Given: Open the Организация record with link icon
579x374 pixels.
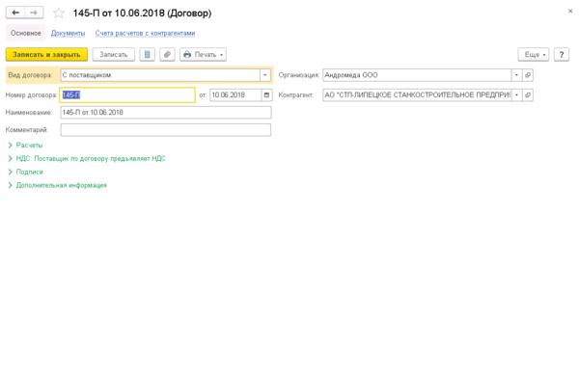Looking at the screenshot, I should click(x=528, y=75).
